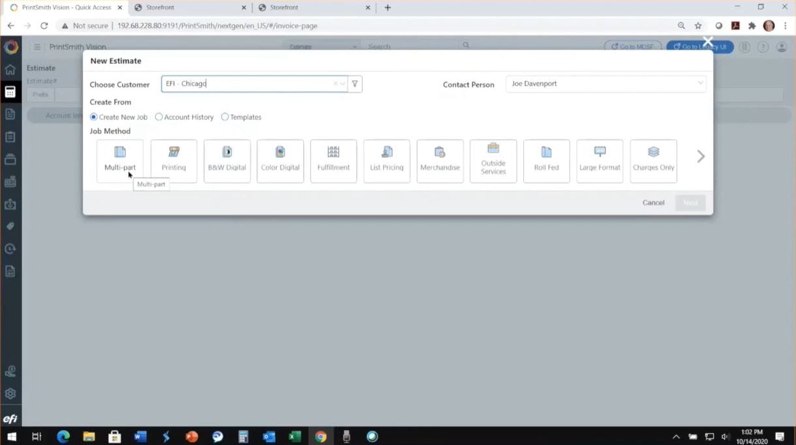Screen dimensions: 796x445
Task: Expand the Choose Customer dropdown arrow
Action: click(x=343, y=84)
